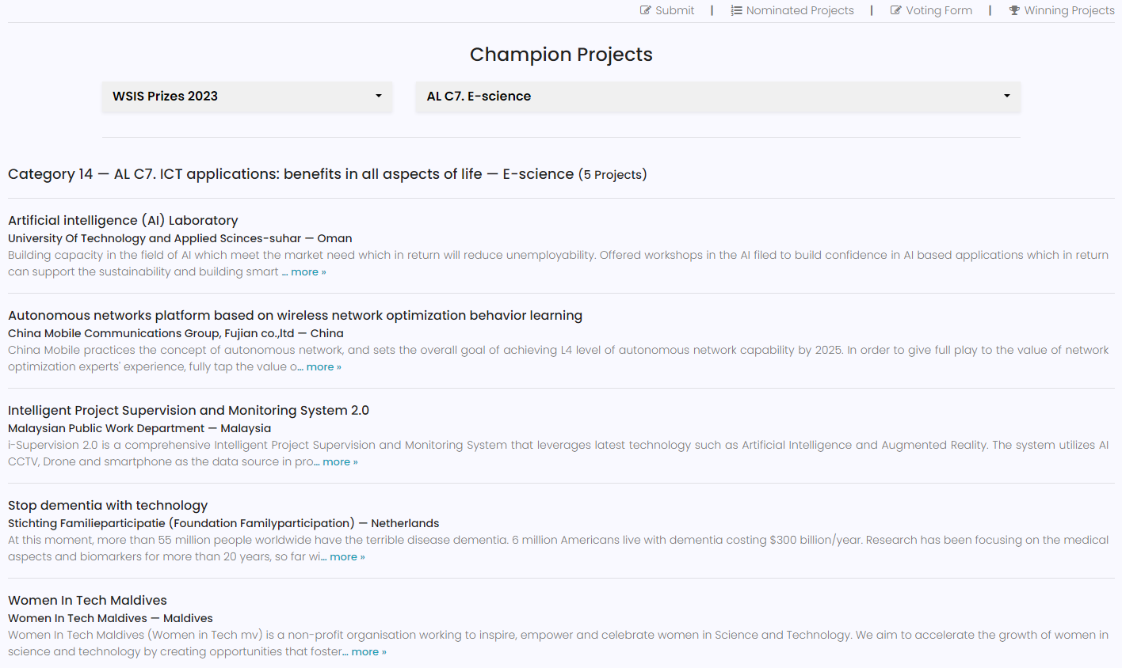Click more link in China Mobile description
Image resolution: width=1122 pixels, height=668 pixels.
(x=323, y=366)
